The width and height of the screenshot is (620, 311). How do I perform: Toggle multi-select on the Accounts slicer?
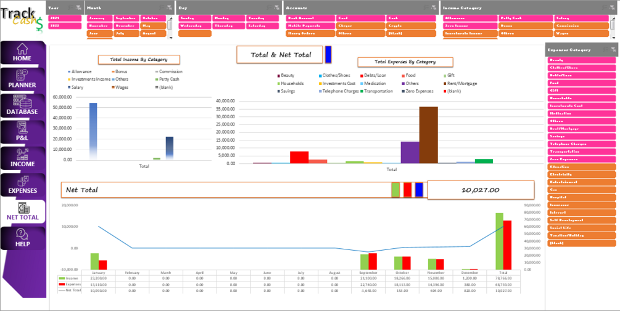coord(427,7)
